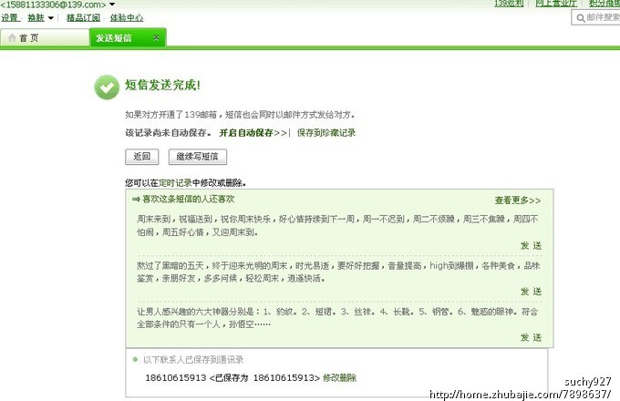Click the mail search field

[x=596, y=17]
